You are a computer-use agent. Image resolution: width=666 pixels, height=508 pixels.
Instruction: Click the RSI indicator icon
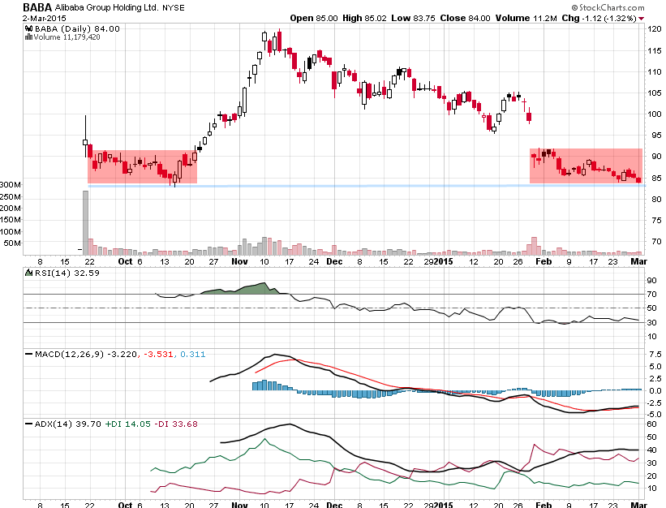point(28,273)
